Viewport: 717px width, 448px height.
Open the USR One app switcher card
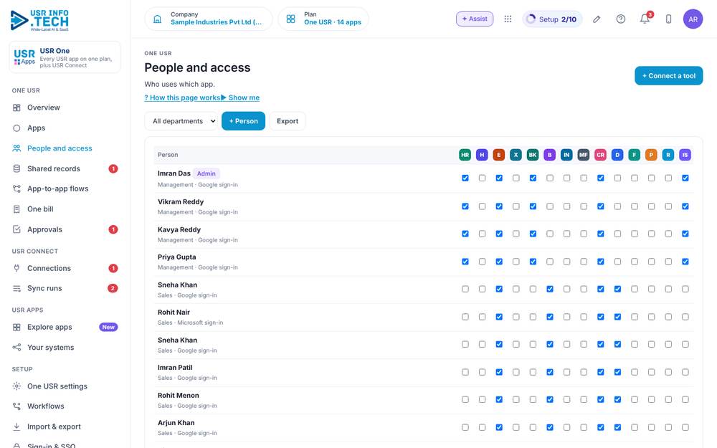tap(65, 57)
